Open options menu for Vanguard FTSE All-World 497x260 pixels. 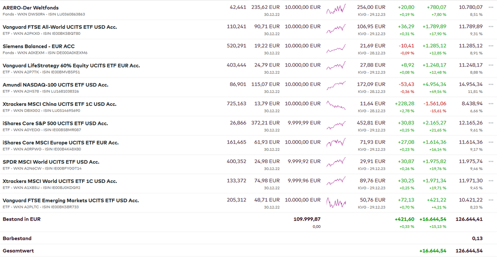coord(491,27)
